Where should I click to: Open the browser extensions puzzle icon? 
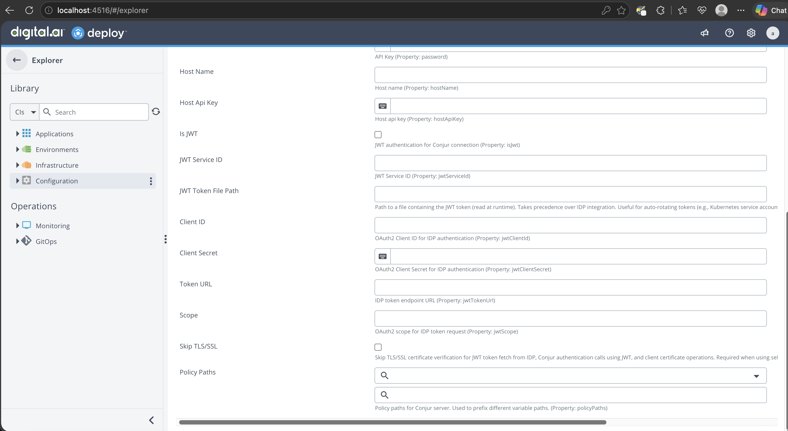tap(661, 10)
